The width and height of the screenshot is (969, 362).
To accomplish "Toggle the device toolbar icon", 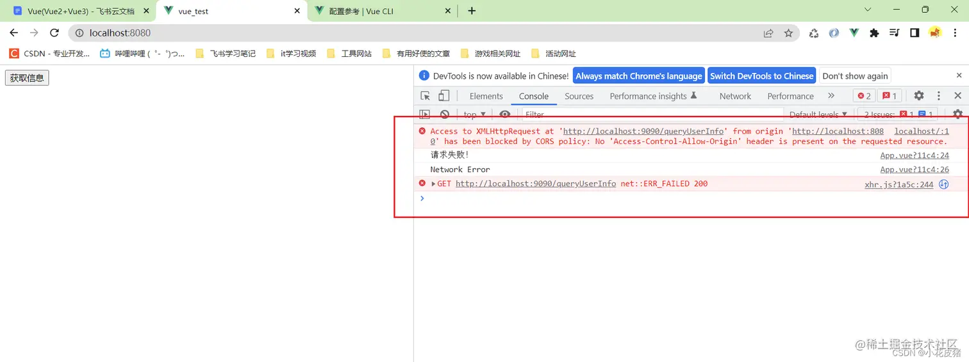I will click(443, 96).
